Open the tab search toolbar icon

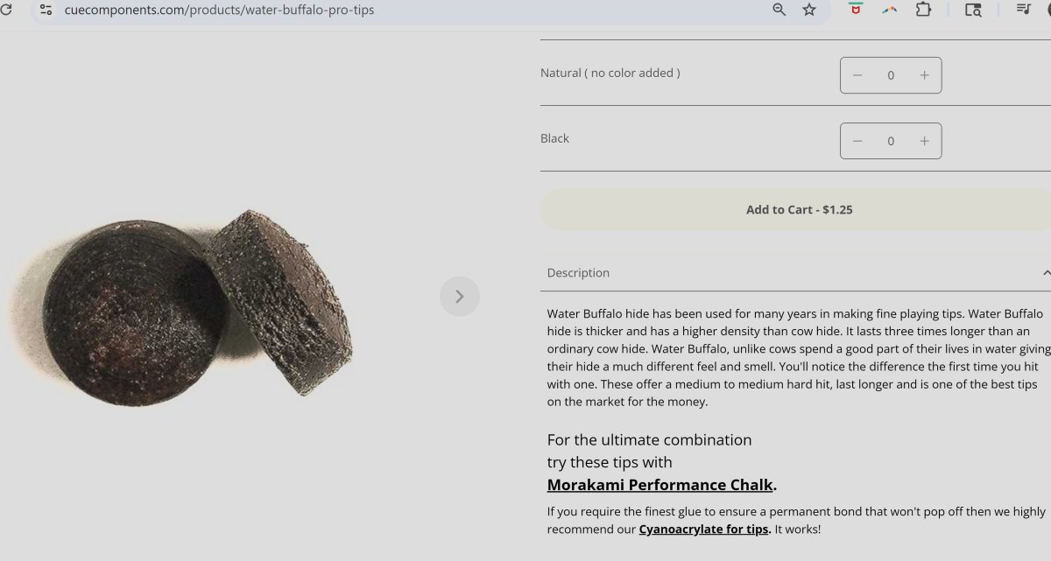973,10
